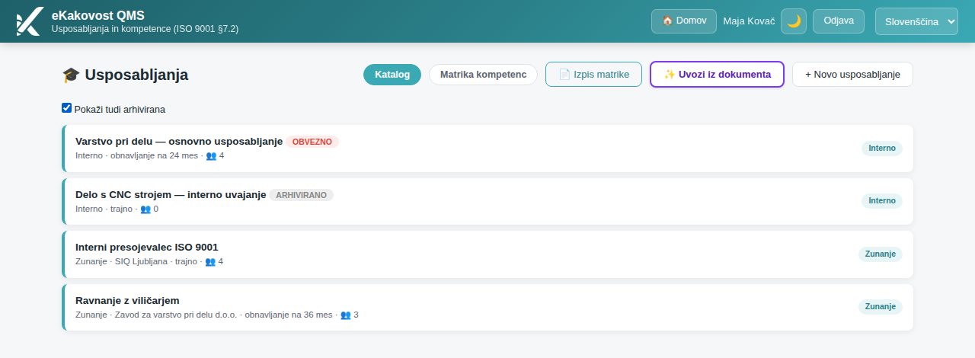Open Interni presojevalec ISO 9001 entry
Viewport: 975px width, 358px height.
(x=487, y=254)
